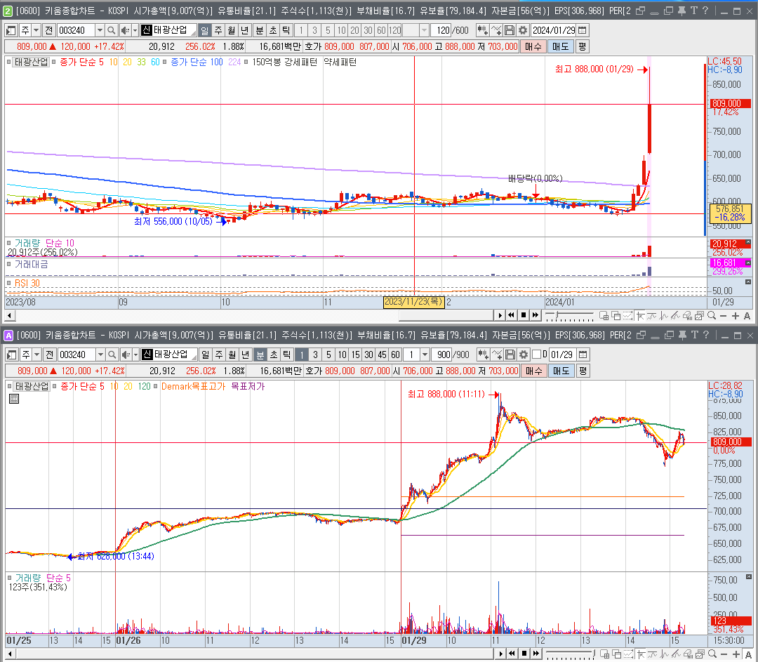Viewport: 758px width, 662px height.
Task: Click the play button below the top chart
Action: coord(500,316)
